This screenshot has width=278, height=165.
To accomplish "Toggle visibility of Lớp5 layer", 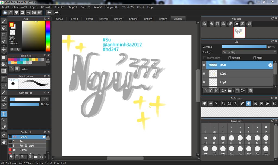I will tap(204, 74).
